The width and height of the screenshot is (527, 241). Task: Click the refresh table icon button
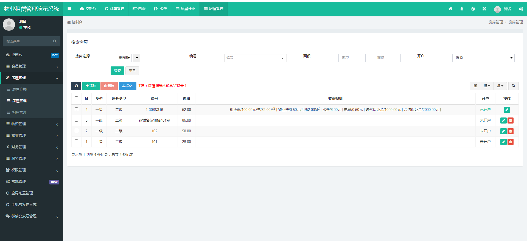[x=76, y=86]
